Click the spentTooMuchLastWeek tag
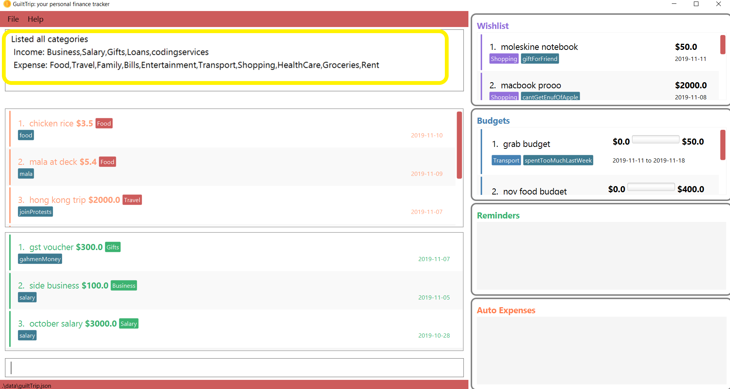The height and width of the screenshot is (389, 730). coord(558,160)
